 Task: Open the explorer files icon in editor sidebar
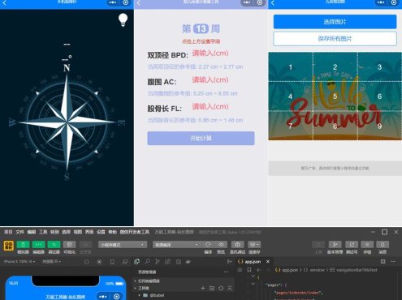click(x=137, y=261)
